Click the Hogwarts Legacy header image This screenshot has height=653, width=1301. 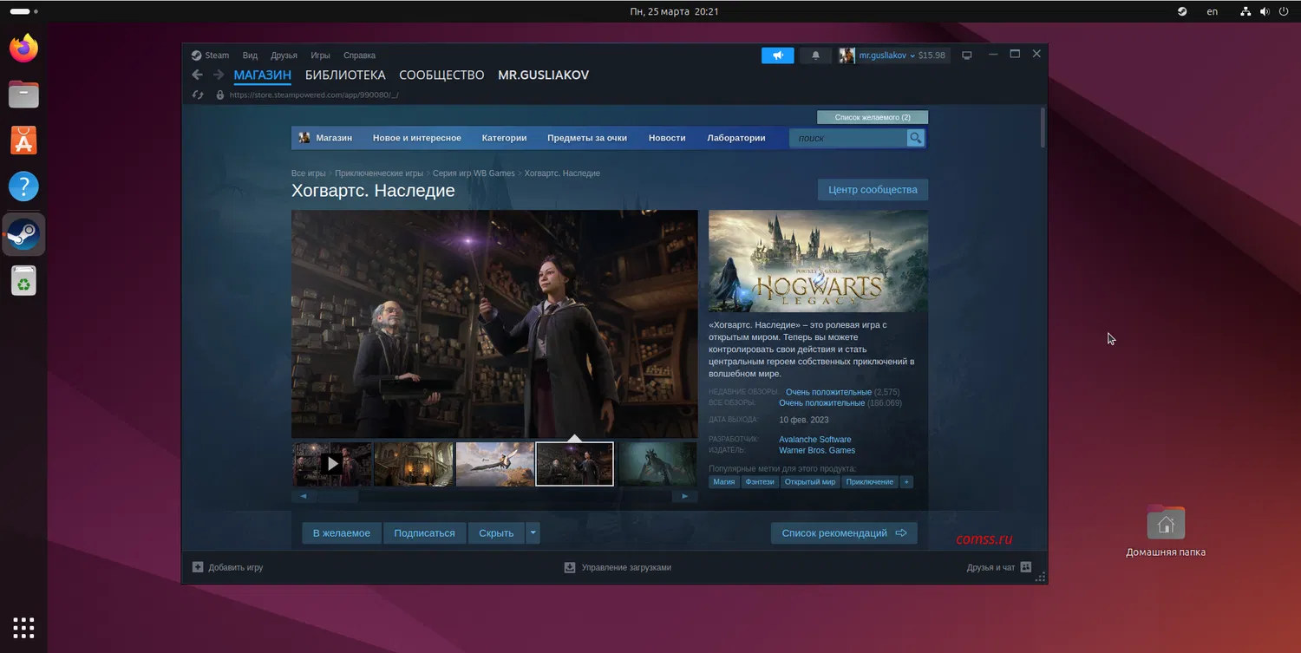[818, 261]
